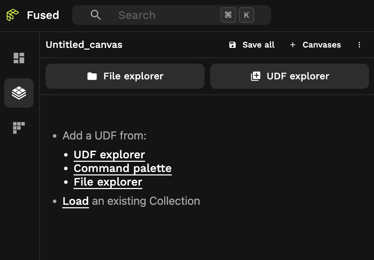Open the Canvases dropdown

pos(321,45)
